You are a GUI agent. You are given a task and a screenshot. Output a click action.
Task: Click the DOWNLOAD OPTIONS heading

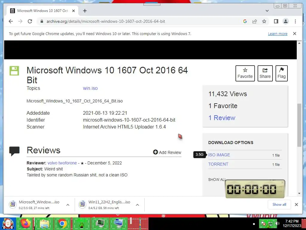231,143
